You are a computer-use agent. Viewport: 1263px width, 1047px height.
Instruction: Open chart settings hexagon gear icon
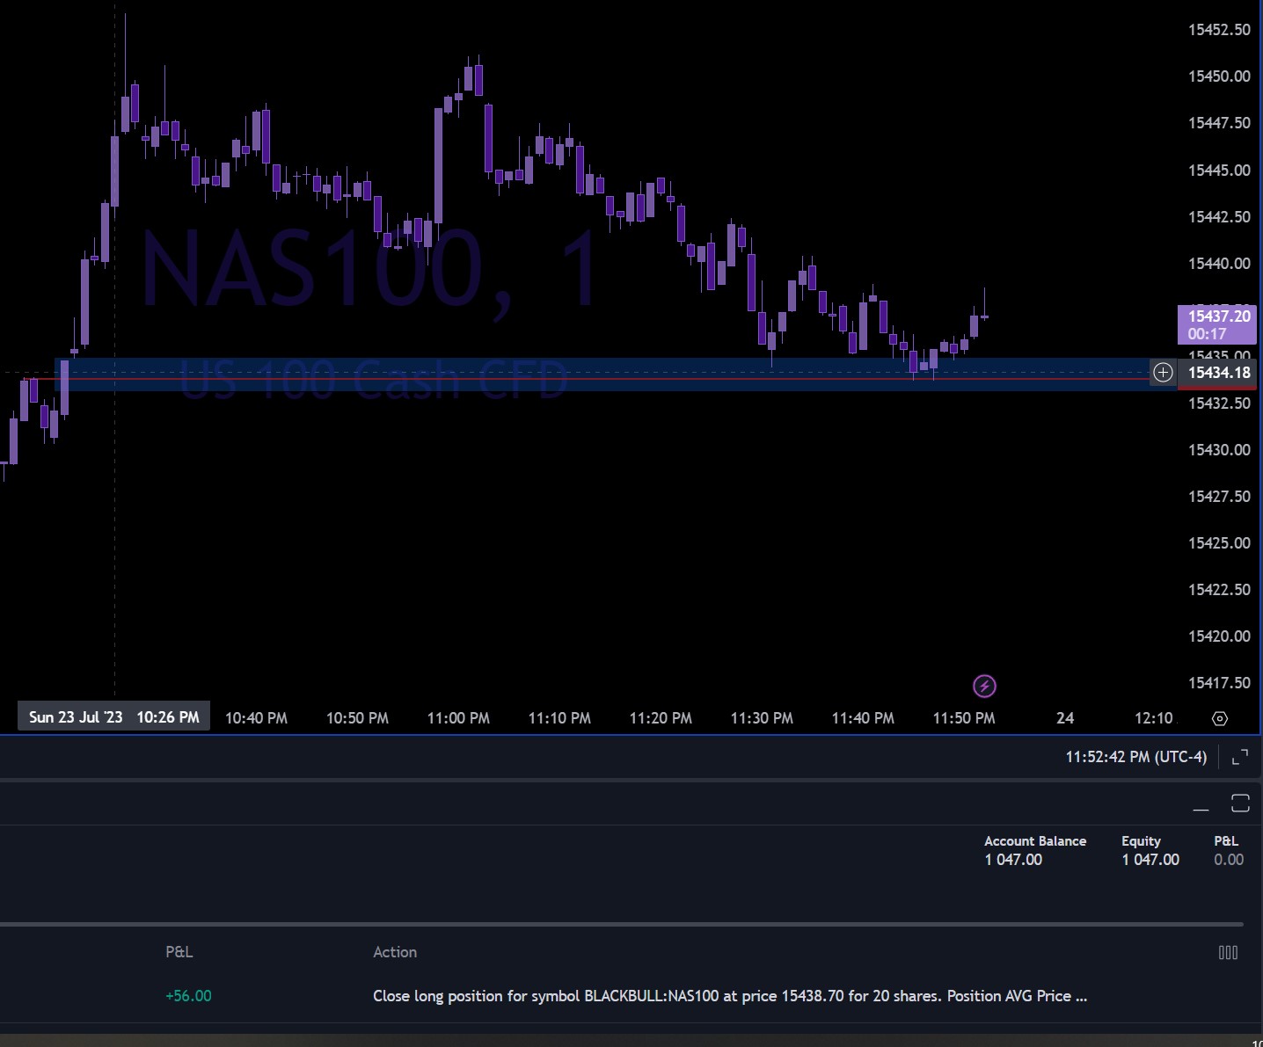click(x=1219, y=718)
